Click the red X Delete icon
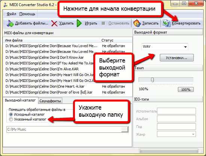The height and width of the screenshot is (156, 206). [54, 24]
